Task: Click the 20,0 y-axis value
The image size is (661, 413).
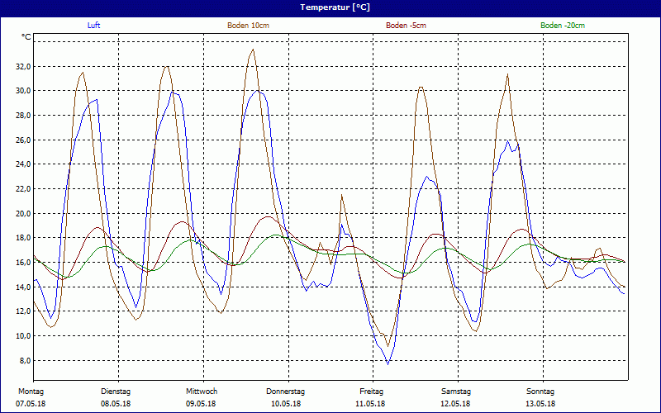Action: 22,213
